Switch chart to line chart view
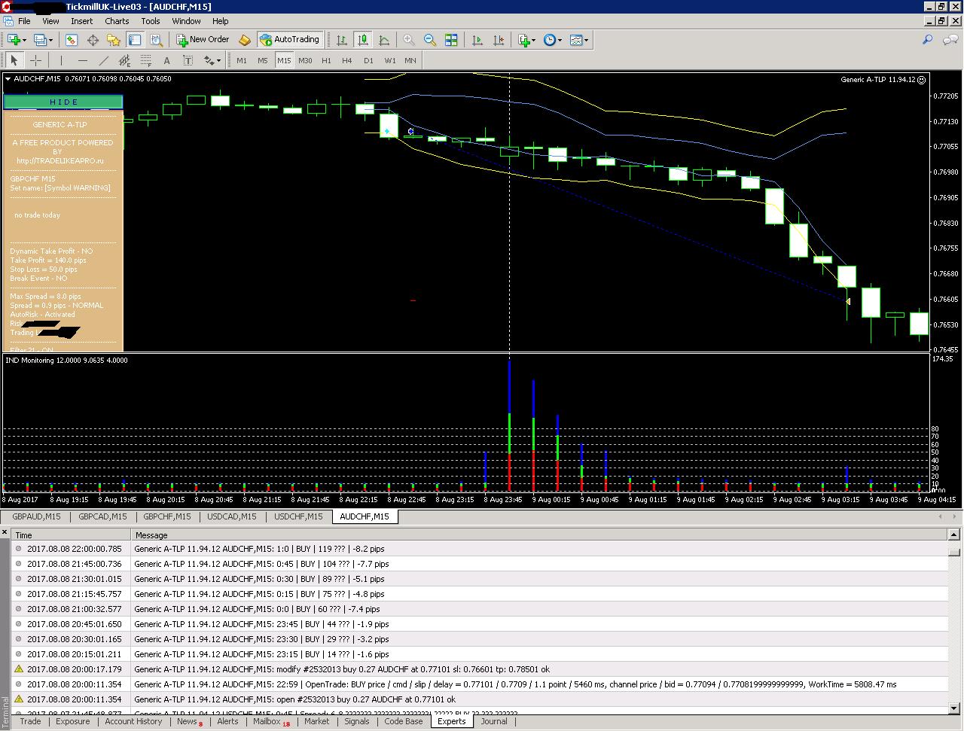 [384, 40]
